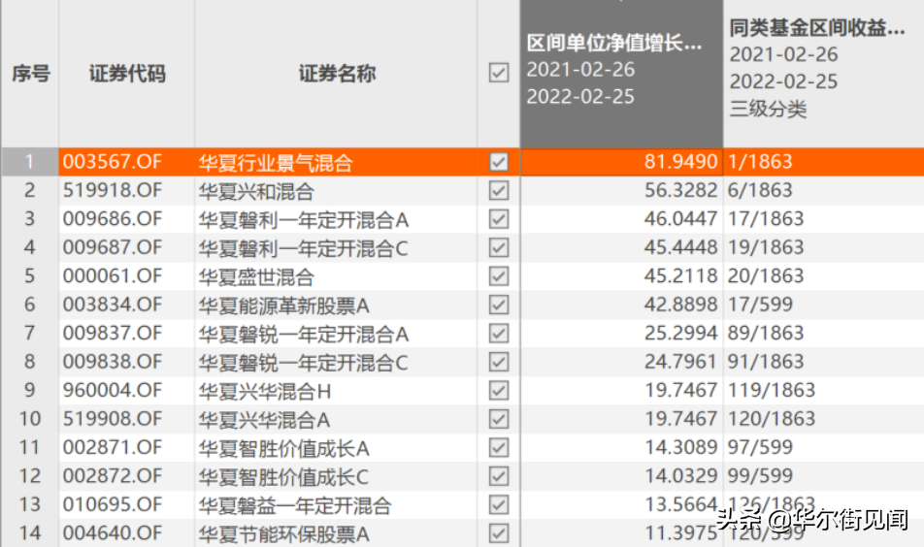This screenshot has width=924, height=547.
Task: Select code 009837.OF
Action: point(112,334)
